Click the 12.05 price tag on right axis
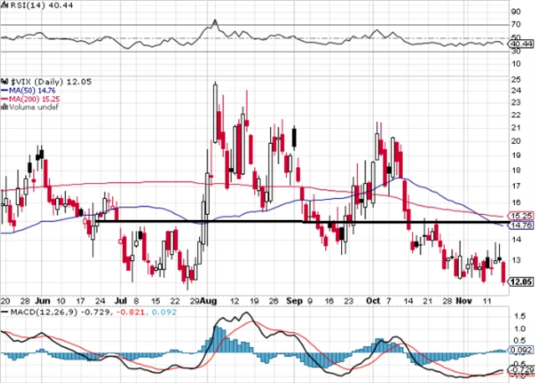535x383 pixels. pyautogui.click(x=521, y=282)
